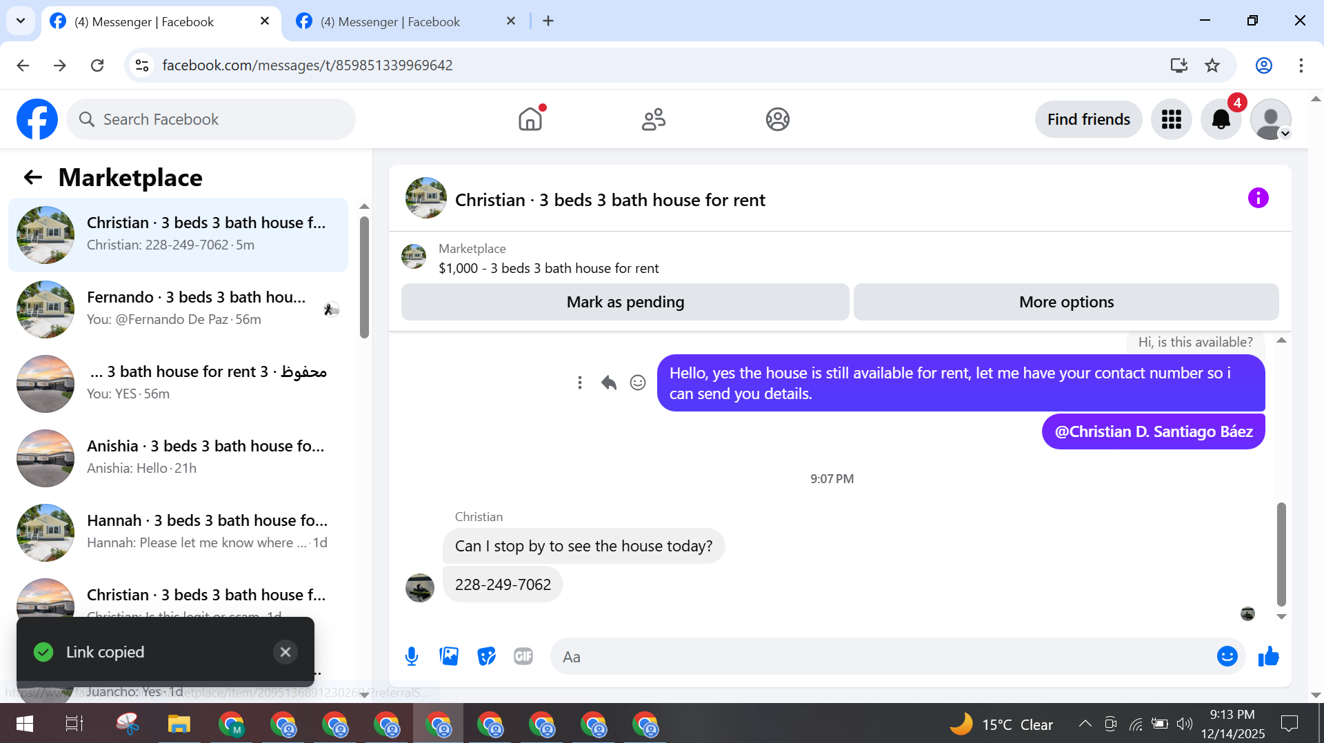This screenshot has width=1324, height=743.
Task: Send a thumbs up like
Action: 1268,656
